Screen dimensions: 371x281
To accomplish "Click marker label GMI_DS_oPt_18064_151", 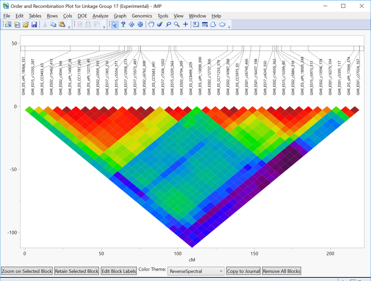I will (23, 76).
